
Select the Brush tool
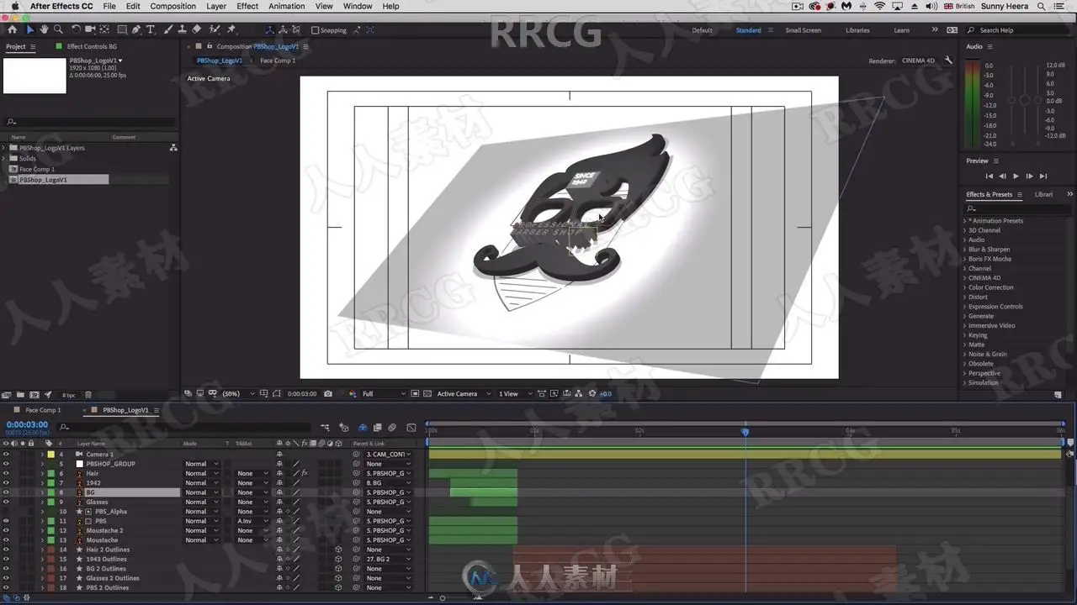pos(168,29)
